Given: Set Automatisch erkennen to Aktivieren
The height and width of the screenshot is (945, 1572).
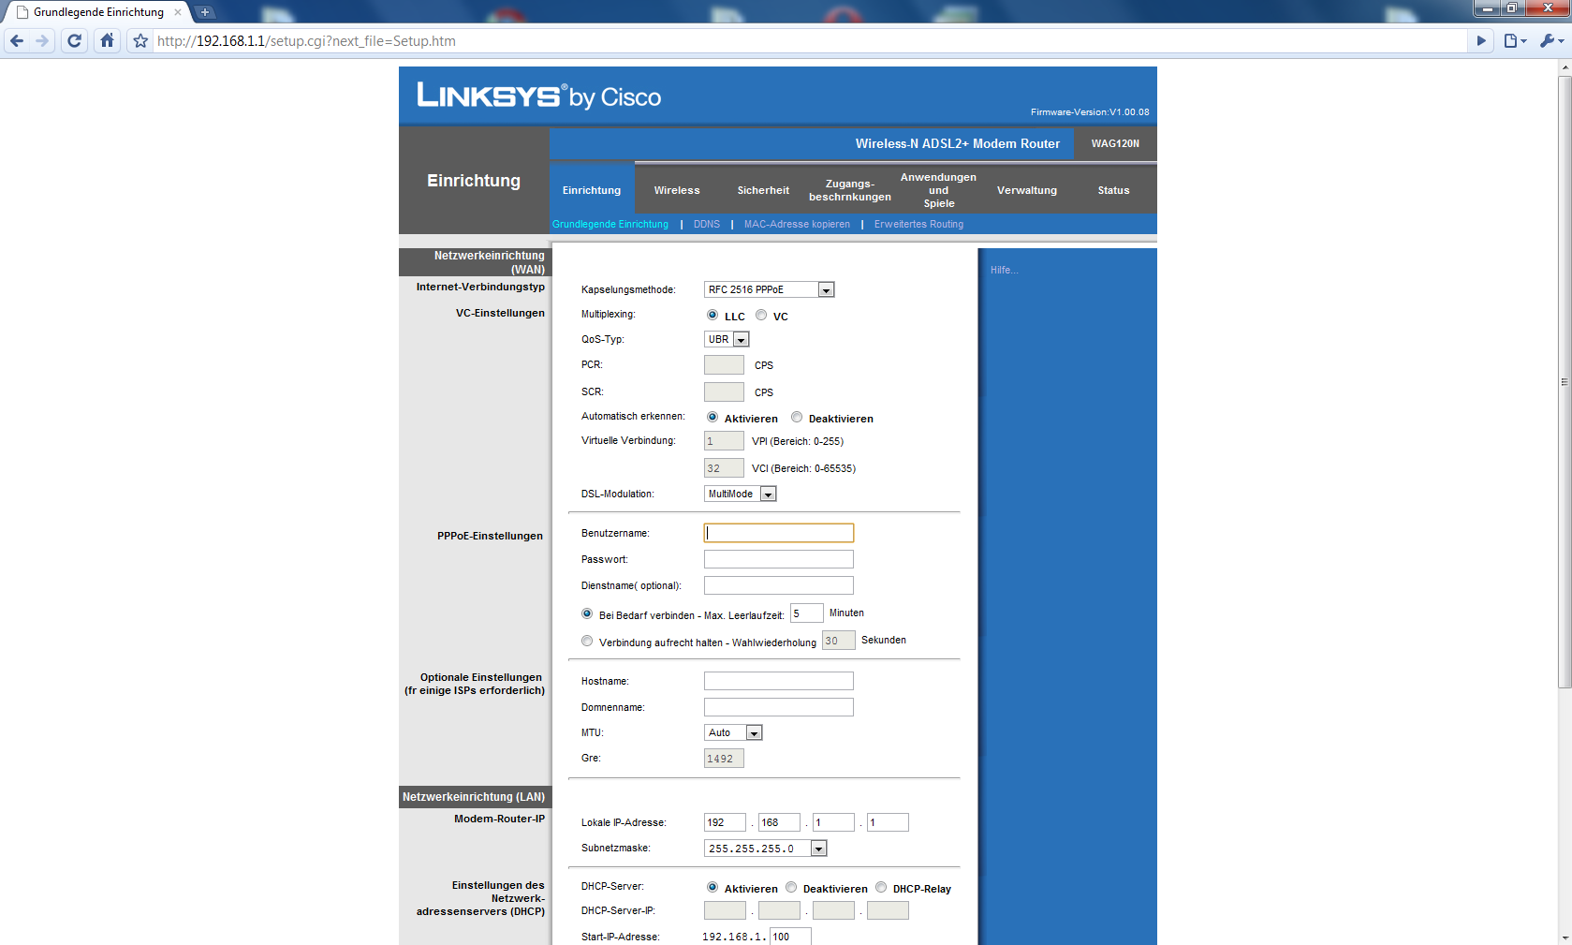Looking at the screenshot, I should click(713, 418).
